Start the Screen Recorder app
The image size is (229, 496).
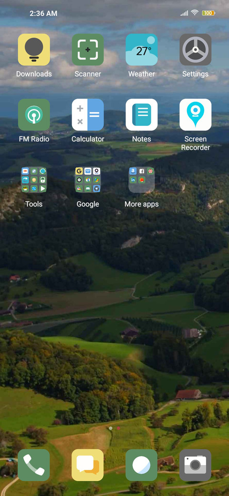click(196, 115)
